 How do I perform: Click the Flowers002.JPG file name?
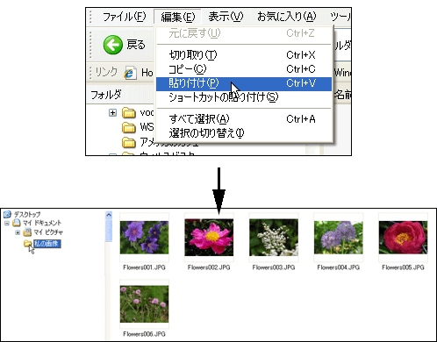[209, 267]
